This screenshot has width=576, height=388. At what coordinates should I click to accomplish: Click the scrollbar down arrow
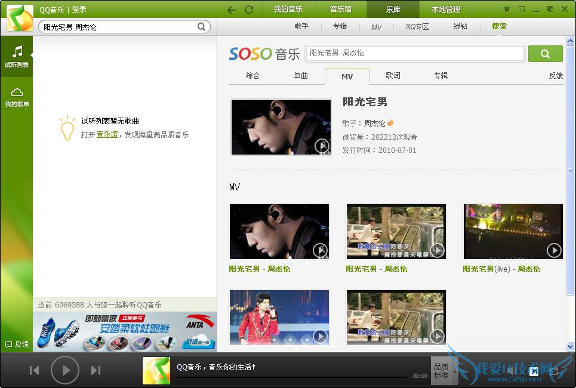(570, 346)
